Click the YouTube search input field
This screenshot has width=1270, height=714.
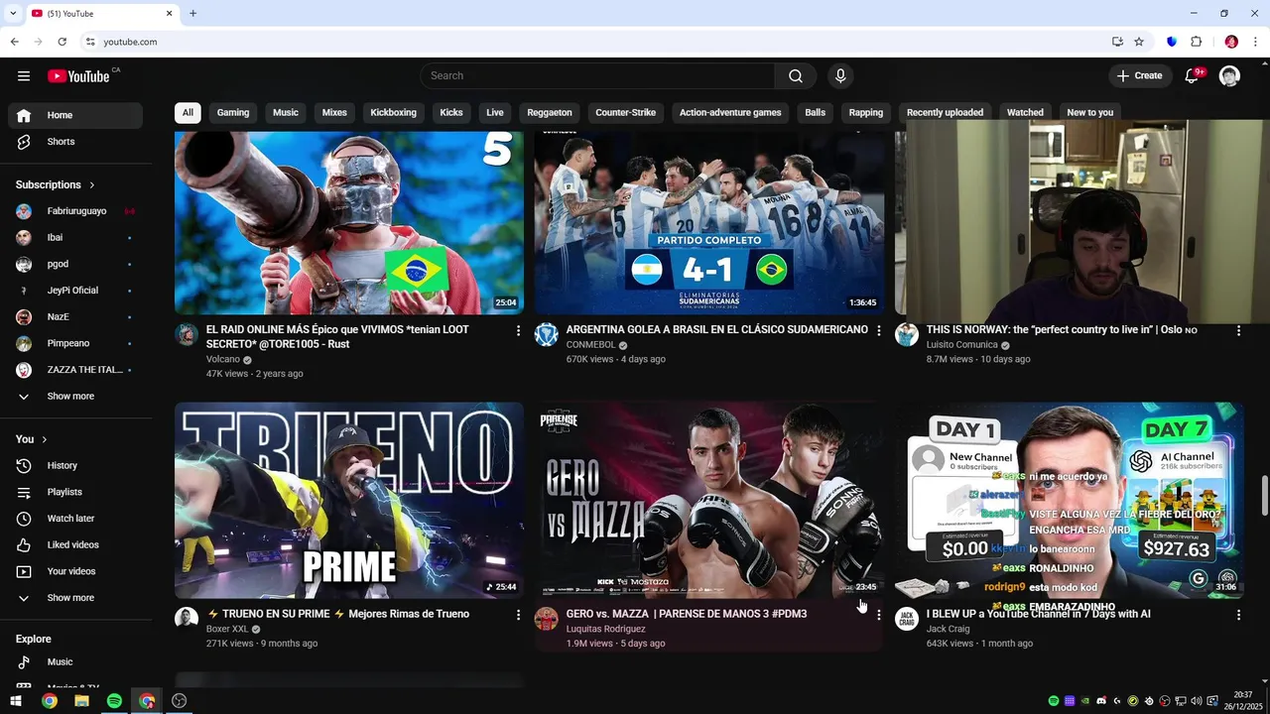pyautogui.click(x=597, y=76)
